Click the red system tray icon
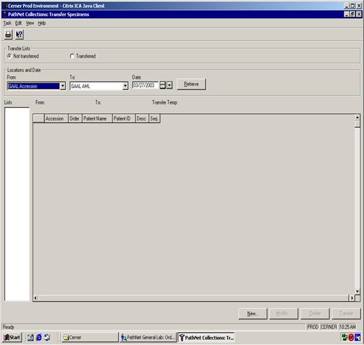This screenshot has height=345, width=364. click(351, 338)
